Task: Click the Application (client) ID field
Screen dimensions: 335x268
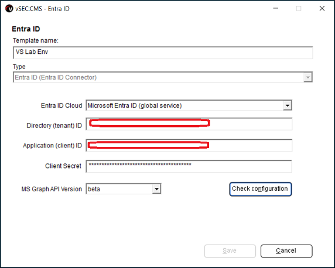Action: (189, 146)
